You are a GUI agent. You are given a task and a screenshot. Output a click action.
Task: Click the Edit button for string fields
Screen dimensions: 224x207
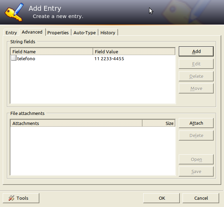tap(196, 64)
